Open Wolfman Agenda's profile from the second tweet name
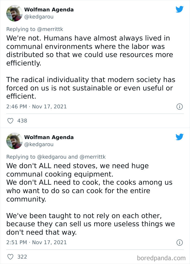This screenshot has width=190, height=264. (49, 137)
